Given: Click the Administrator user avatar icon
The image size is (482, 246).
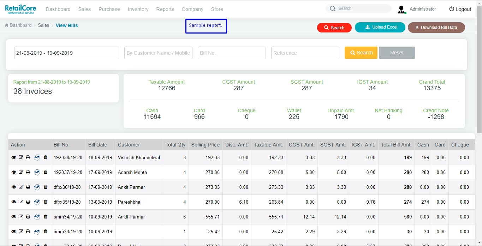Looking at the screenshot, I should point(401,10).
